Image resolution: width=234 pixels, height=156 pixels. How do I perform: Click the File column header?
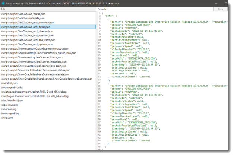(3, 9)
